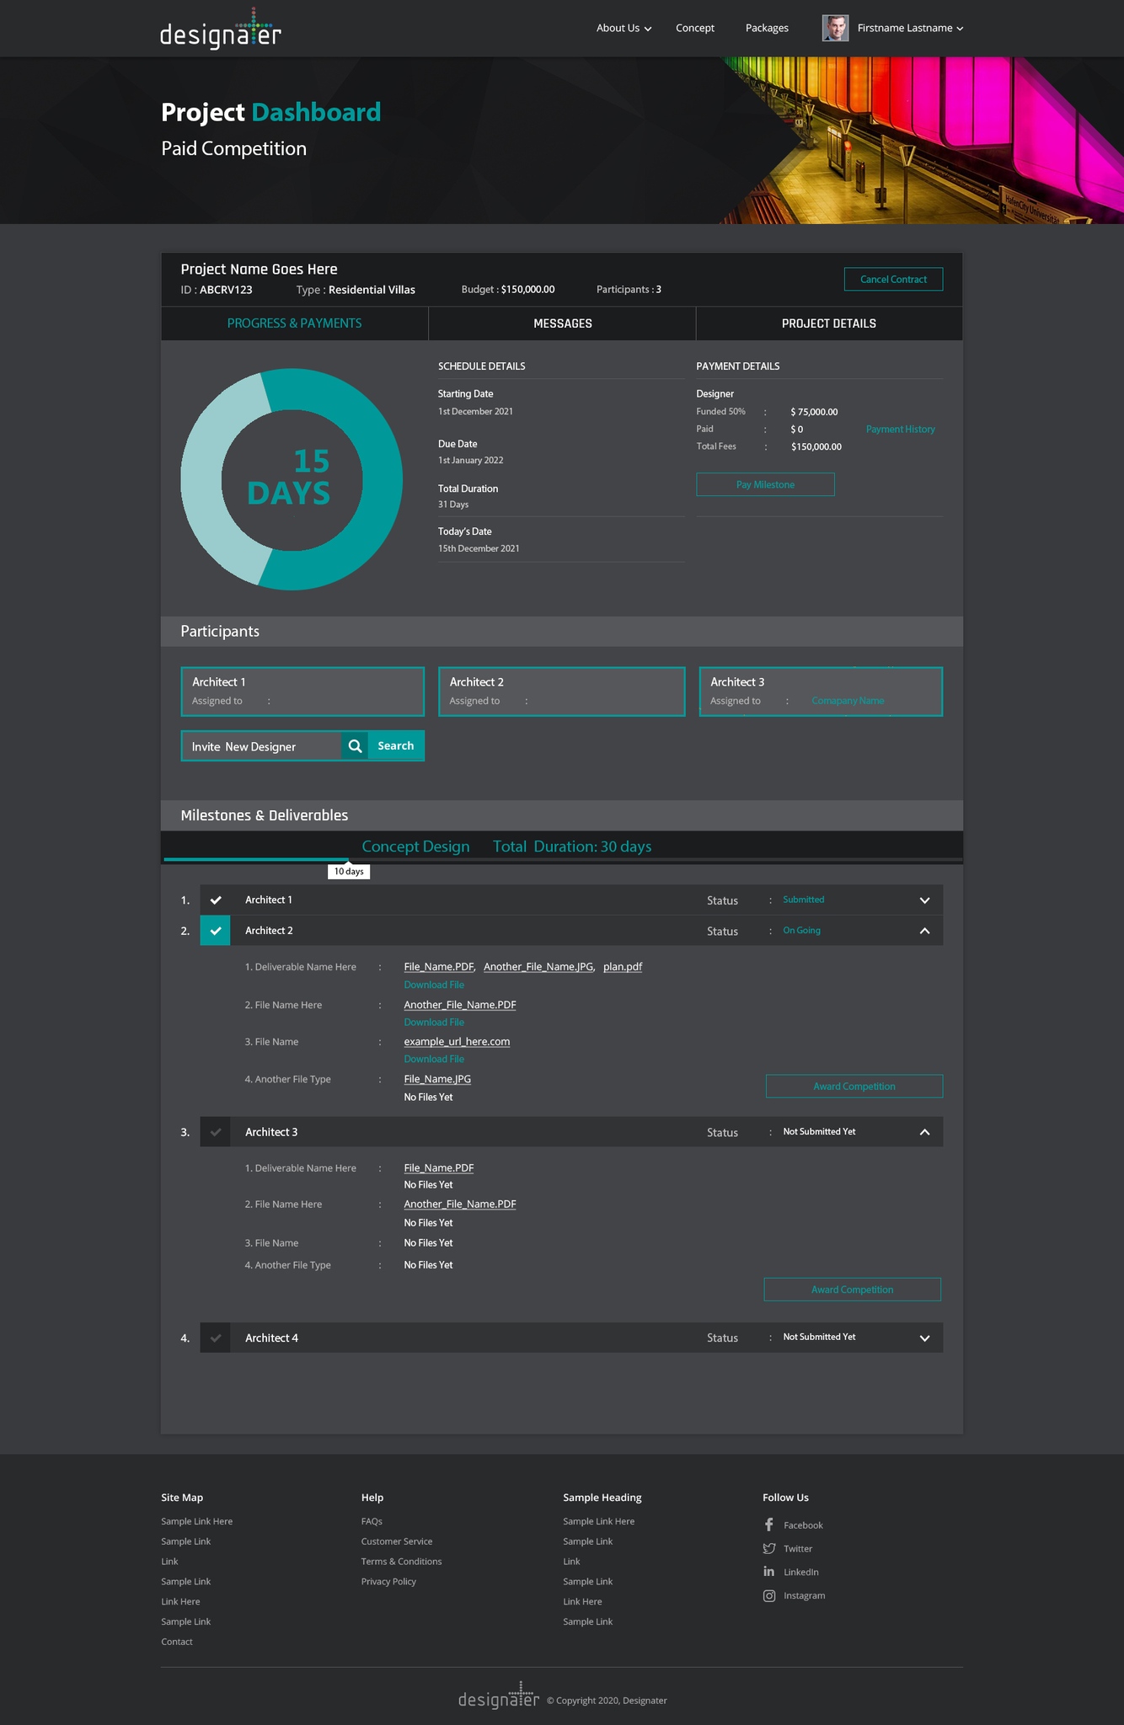Screen dimensions: 1124x1725
Task: Toggle the Architect 3 checkmark box
Action: click(x=216, y=1132)
